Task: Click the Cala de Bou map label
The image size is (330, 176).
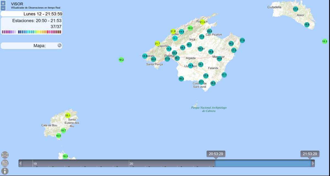Action: point(49,125)
